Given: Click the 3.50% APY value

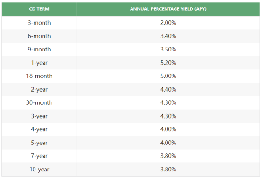Looking at the screenshot, I should tap(168, 50).
